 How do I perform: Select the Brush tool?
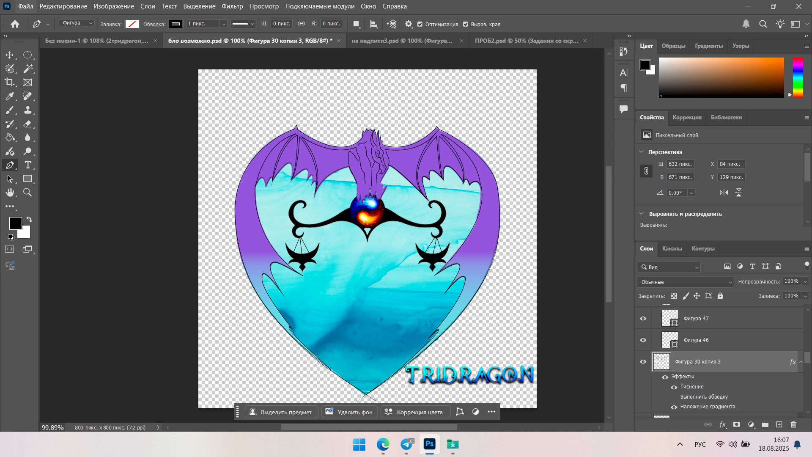pyautogui.click(x=9, y=110)
